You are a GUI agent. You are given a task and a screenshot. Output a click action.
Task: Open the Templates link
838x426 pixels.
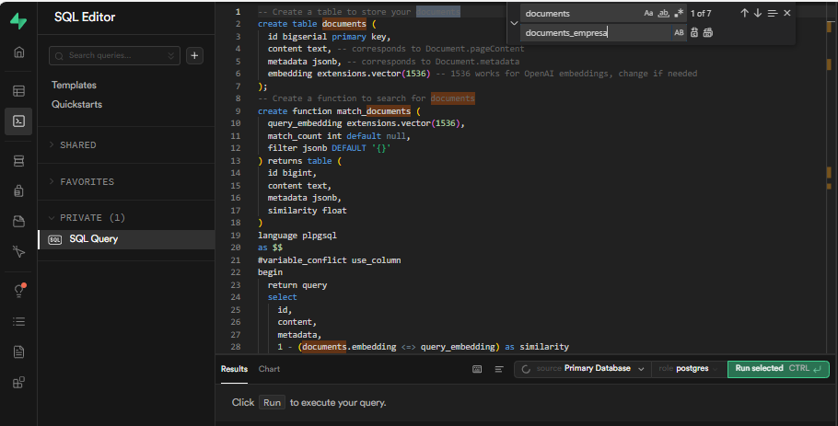pyautogui.click(x=74, y=85)
